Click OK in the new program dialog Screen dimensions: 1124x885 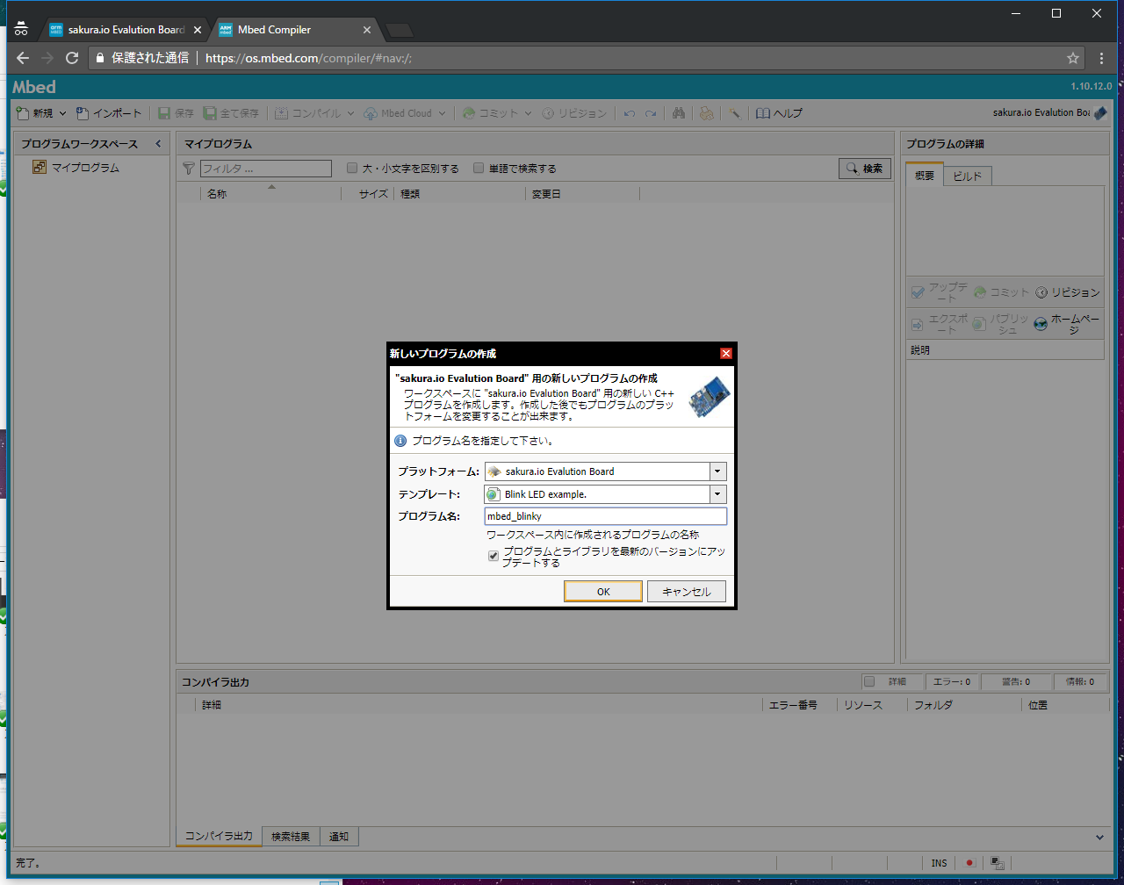(603, 592)
